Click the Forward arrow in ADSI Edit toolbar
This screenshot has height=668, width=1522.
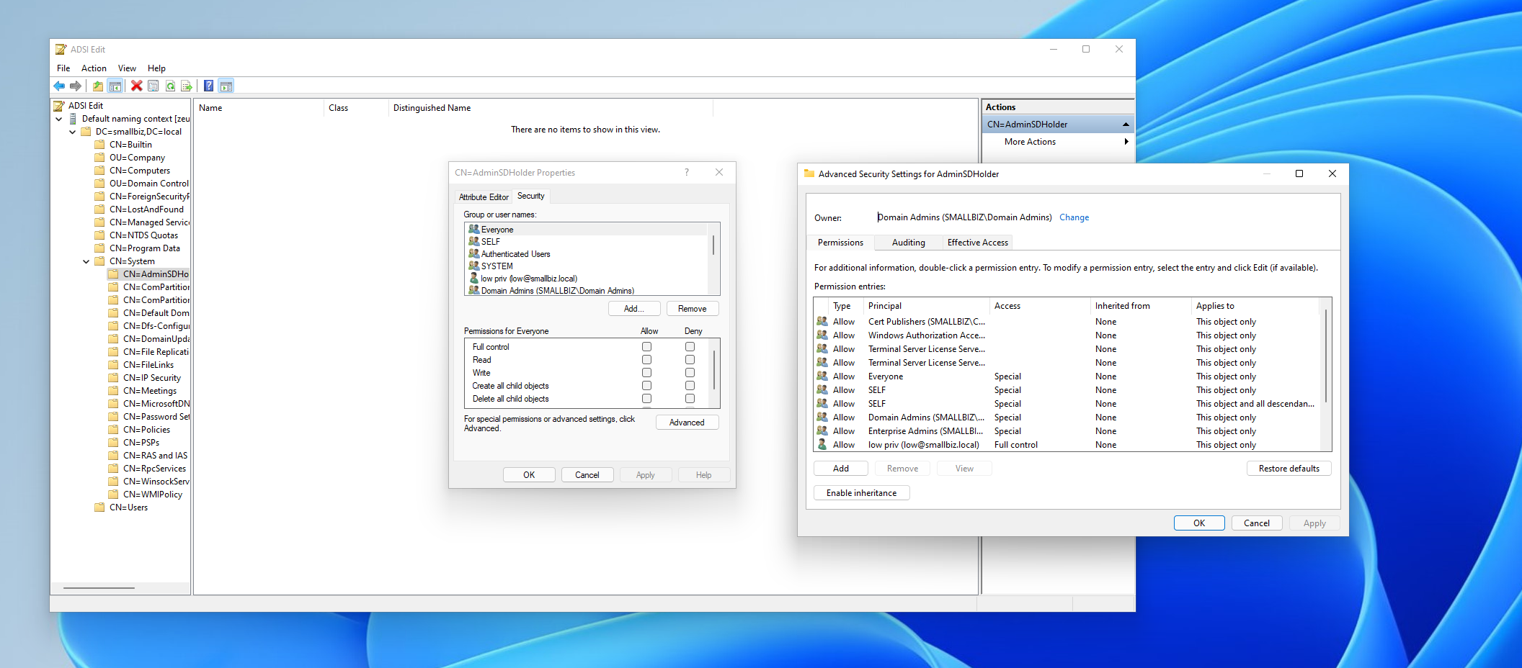coord(76,86)
